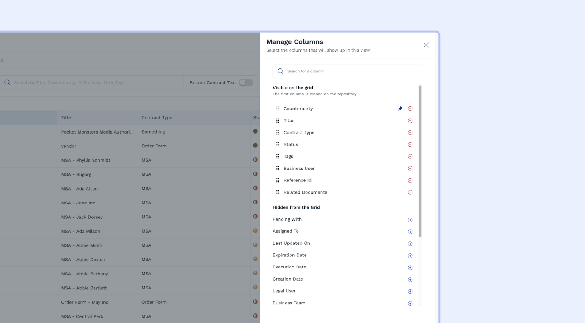The height and width of the screenshot is (323, 585).
Task: Remove Related Documents from the grid
Action: [410, 192]
